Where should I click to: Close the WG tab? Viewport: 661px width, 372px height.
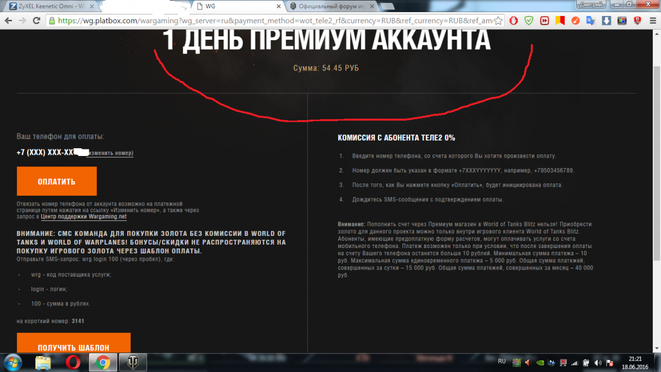279,6
